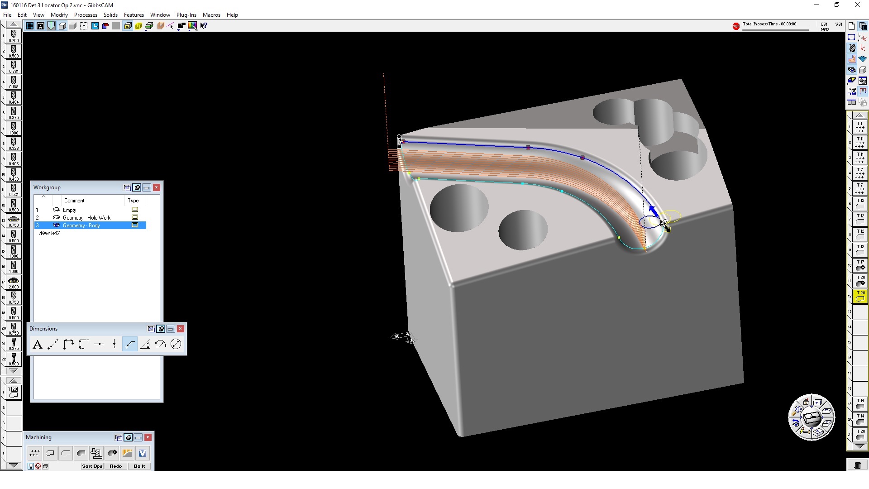The width and height of the screenshot is (869, 489).
Task: Open the Solids menu
Action: (x=110, y=15)
